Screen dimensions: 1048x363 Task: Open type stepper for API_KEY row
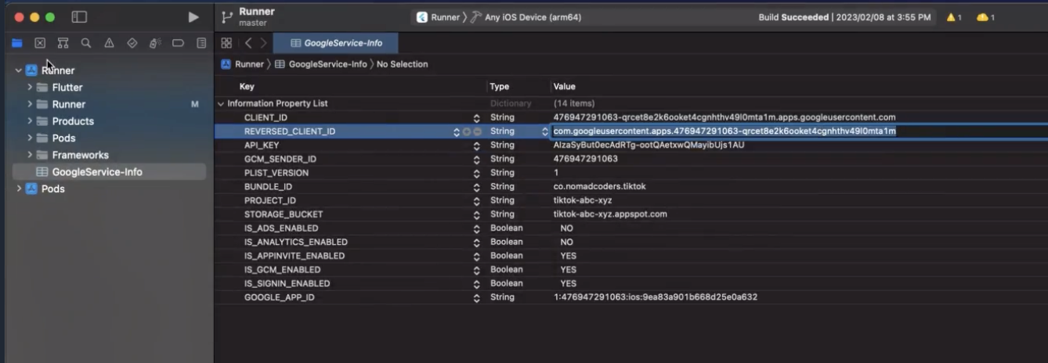click(476, 146)
